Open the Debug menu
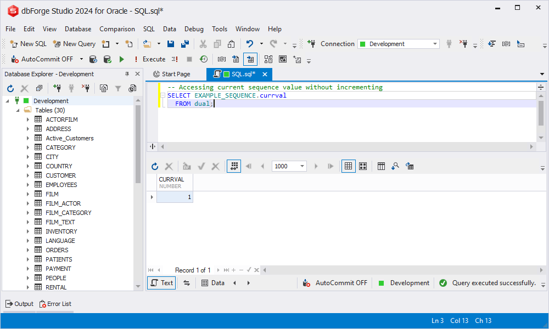Image resolution: width=549 pixels, height=329 pixels. coord(194,29)
